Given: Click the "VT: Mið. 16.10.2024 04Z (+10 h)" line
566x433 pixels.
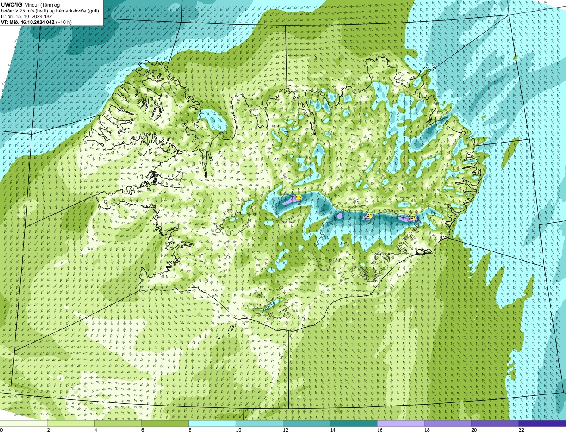Looking at the screenshot, I should point(36,22).
